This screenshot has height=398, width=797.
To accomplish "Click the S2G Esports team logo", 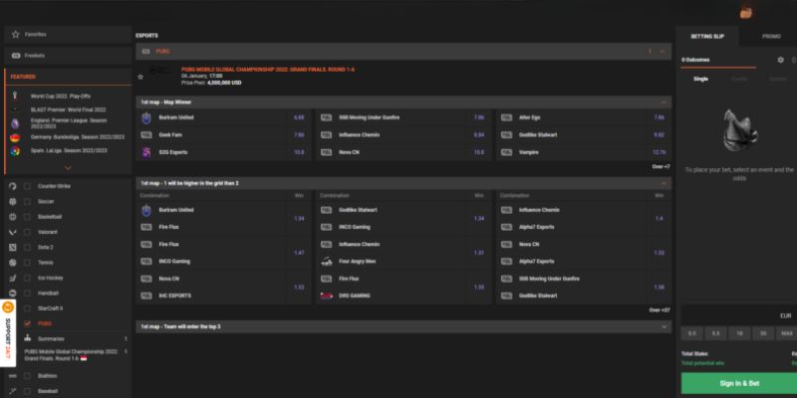I will click(146, 152).
